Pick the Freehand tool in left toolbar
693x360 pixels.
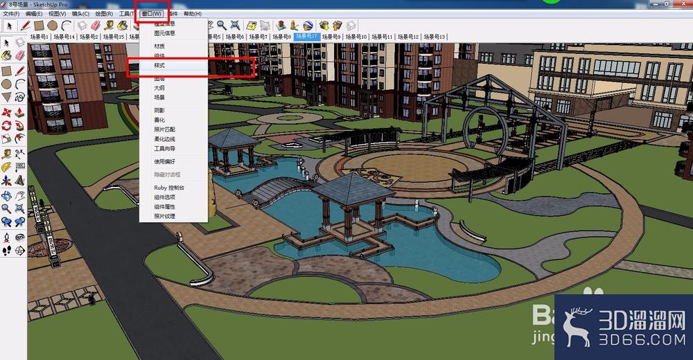(20, 96)
